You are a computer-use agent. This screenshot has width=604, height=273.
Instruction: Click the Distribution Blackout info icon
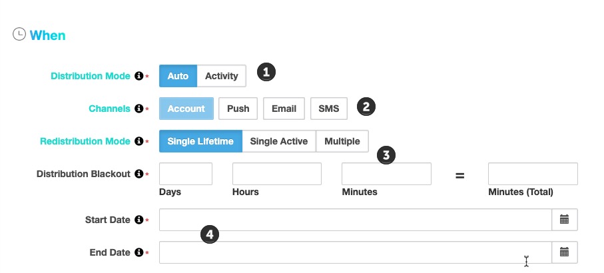click(x=139, y=174)
